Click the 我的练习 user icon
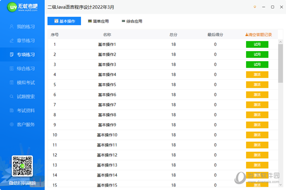This screenshot has height=190, width=286. (x=11, y=27)
